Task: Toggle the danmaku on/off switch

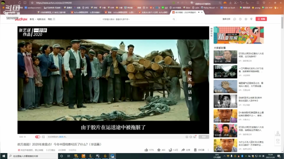Action: [38, 137]
